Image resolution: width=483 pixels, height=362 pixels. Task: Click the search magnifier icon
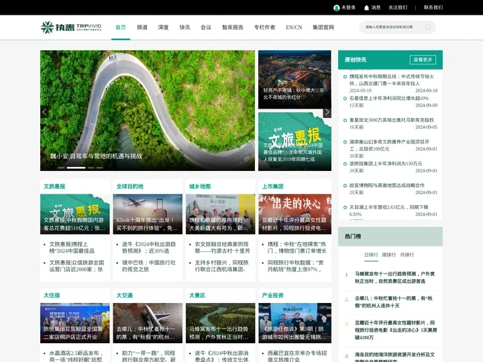pos(428,27)
